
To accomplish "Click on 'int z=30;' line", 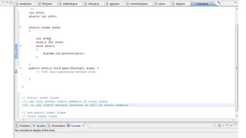I will [x=43, y=38].
